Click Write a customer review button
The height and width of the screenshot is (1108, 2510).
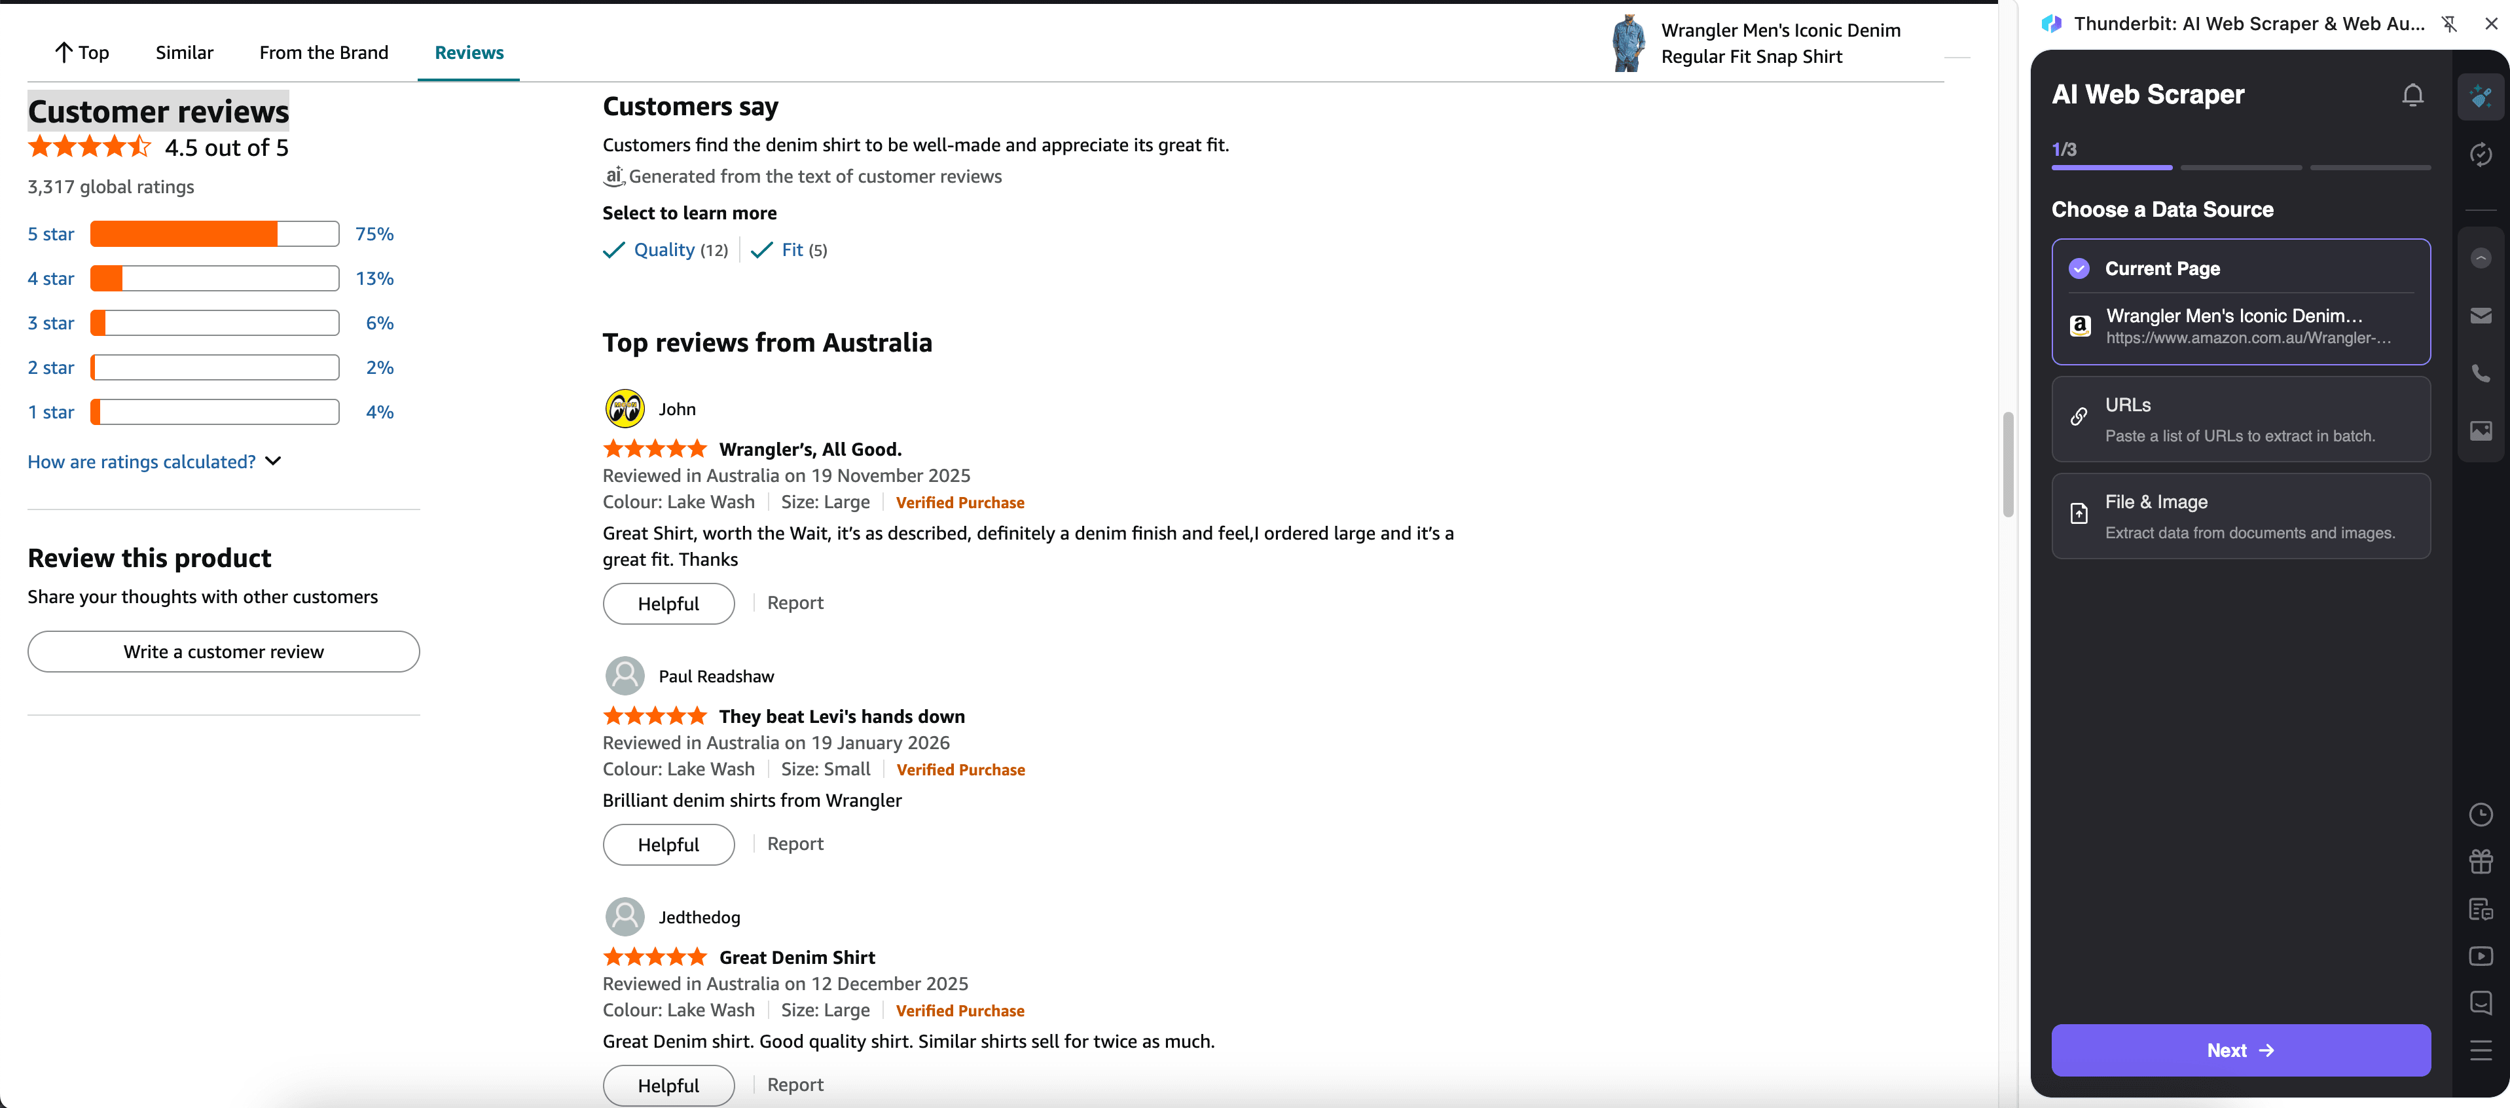pyautogui.click(x=223, y=652)
